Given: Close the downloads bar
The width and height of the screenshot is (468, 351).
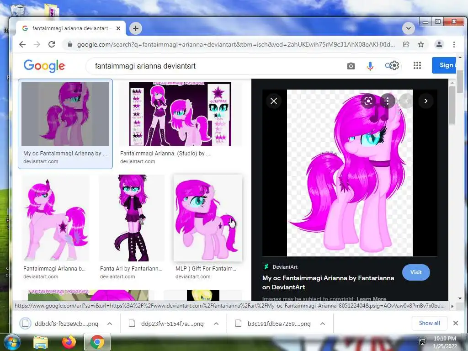Looking at the screenshot, I should (x=456, y=323).
